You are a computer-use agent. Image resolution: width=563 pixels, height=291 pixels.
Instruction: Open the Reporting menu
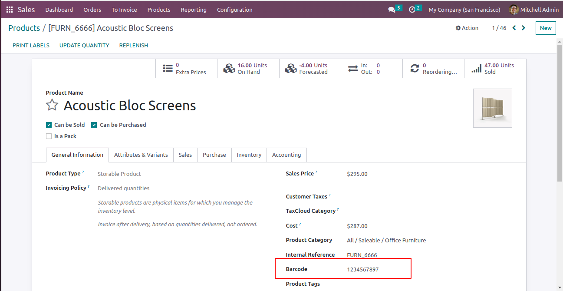click(x=194, y=10)
